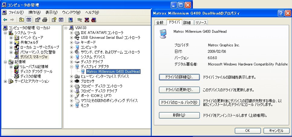Click the イベント ビューア icon in the tree
Viewport: 292px width, 137px height.
point(17,38)
